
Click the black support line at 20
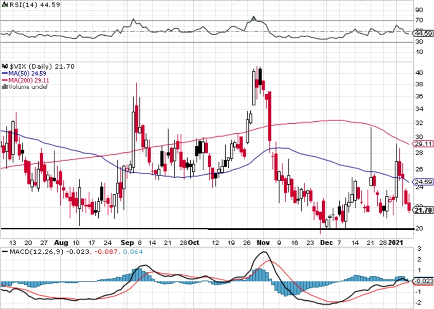click(208, 229)
